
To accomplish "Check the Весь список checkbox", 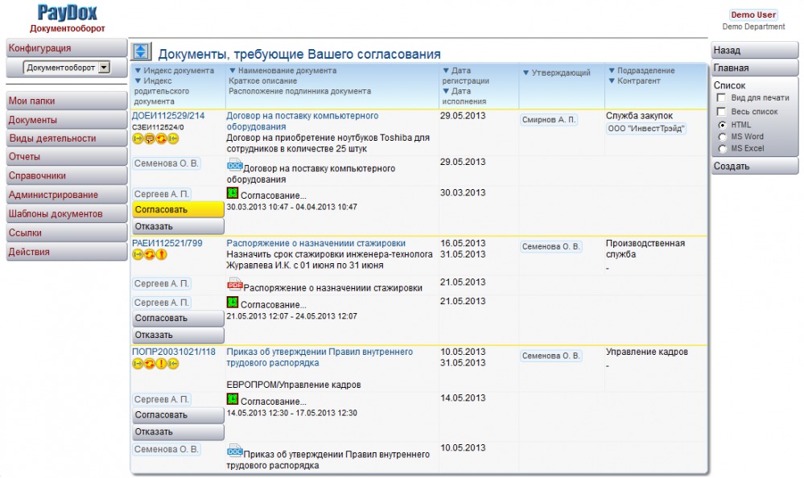I will tap(722, 112).
